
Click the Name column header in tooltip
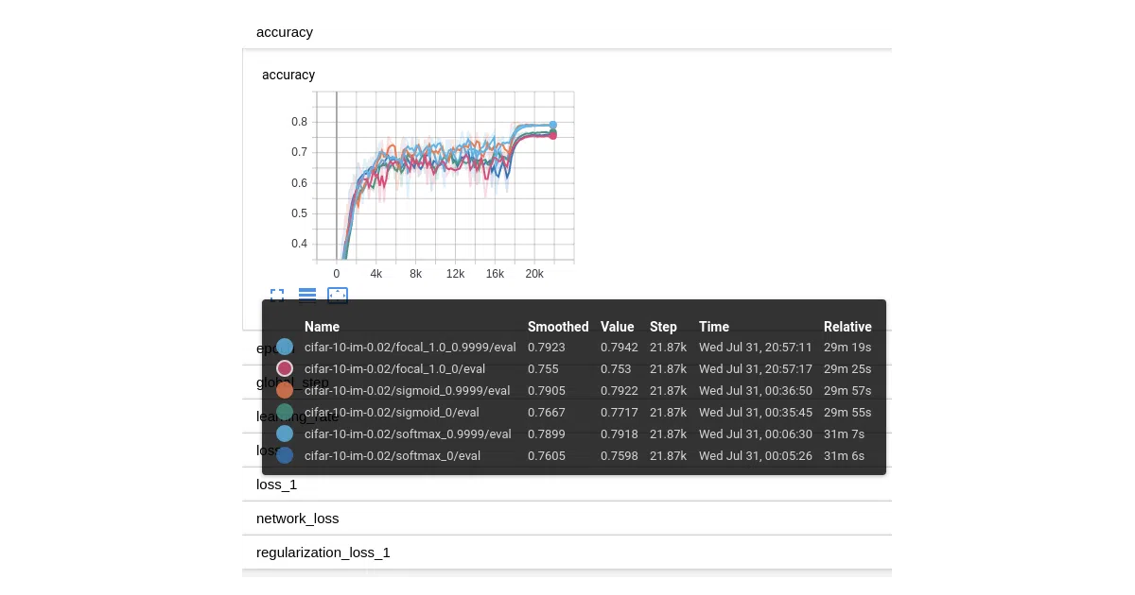pos(322,327)
